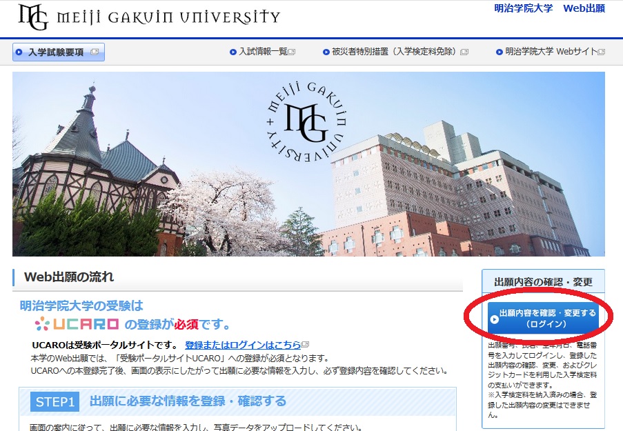Viewport: 623px width, 431px height.
Task: Click the 出願内容を確認・変更する（ログイン） button
Action: 543,319
